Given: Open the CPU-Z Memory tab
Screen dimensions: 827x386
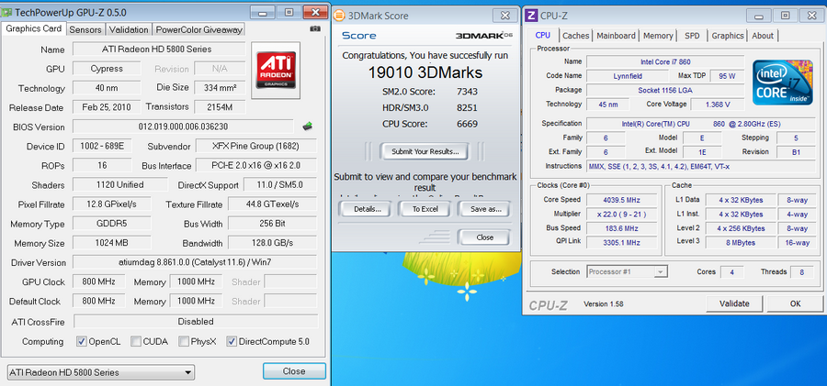Looking at the screenshot, I should pos(658,36).
